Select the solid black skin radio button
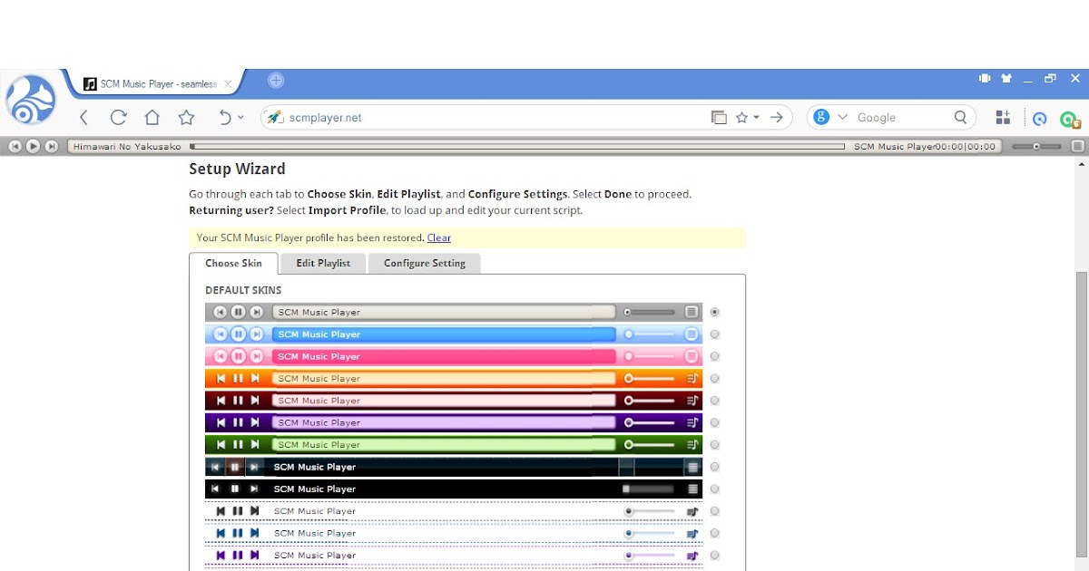 point(715,489)
